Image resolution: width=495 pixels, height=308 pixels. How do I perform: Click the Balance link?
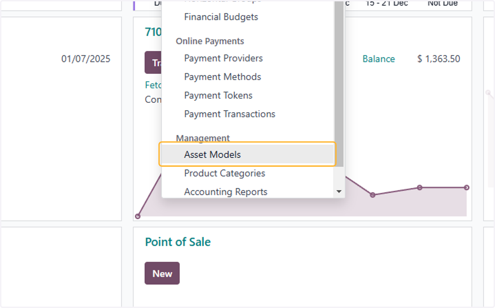point(379,59)
